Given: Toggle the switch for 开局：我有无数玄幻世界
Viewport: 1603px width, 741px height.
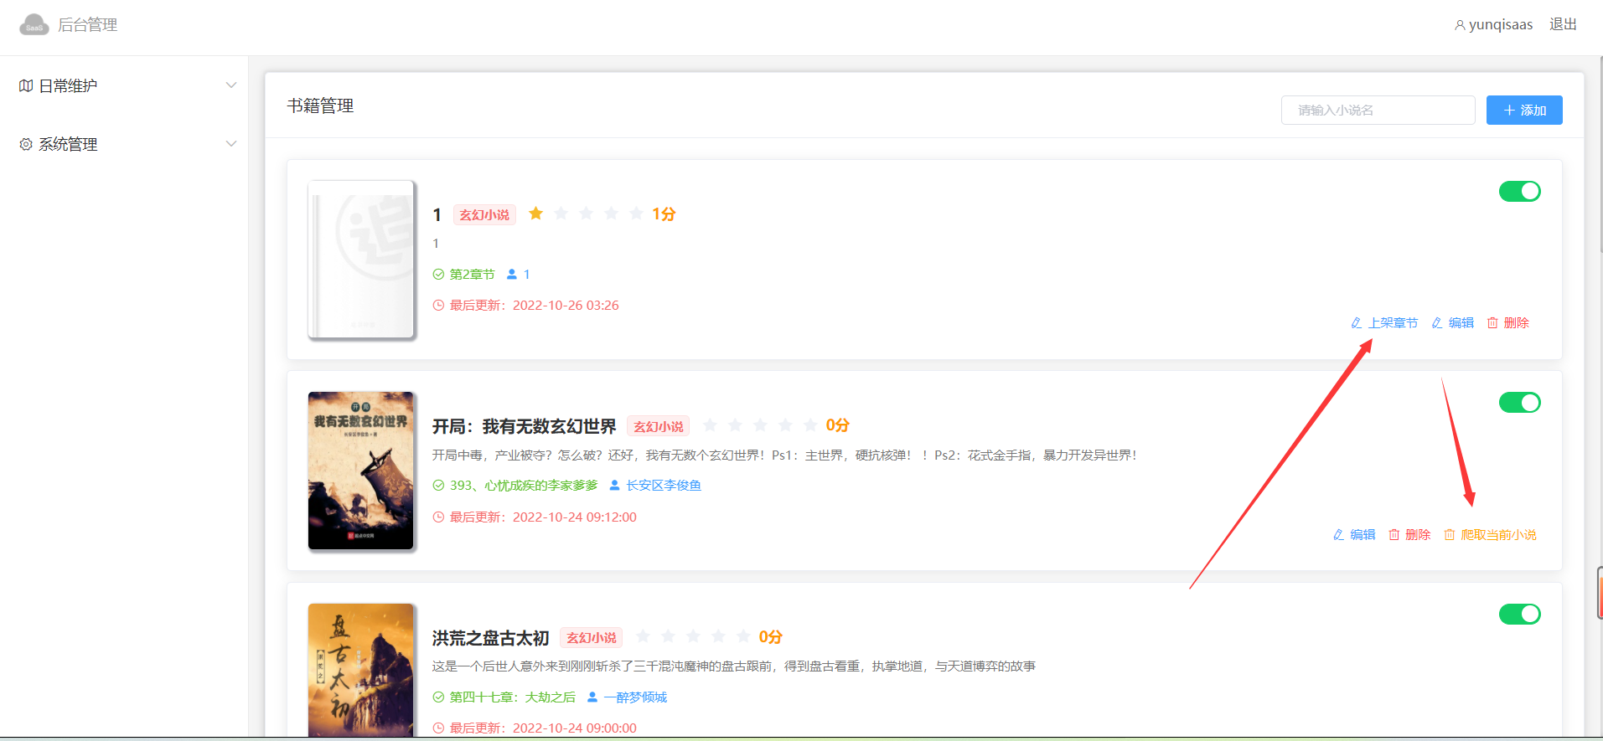Looking at the screenshot, I should [x=1520, y=403].
